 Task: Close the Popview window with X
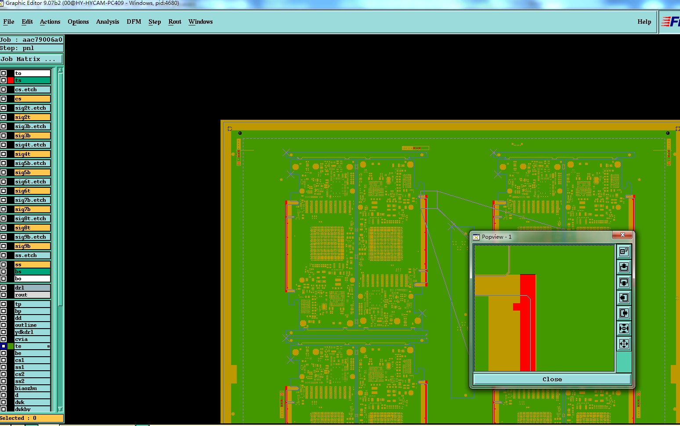click(622, 235)
